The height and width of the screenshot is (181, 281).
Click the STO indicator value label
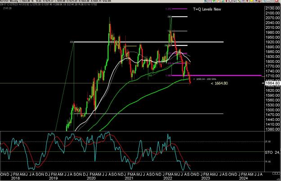[x=272, y=152]
